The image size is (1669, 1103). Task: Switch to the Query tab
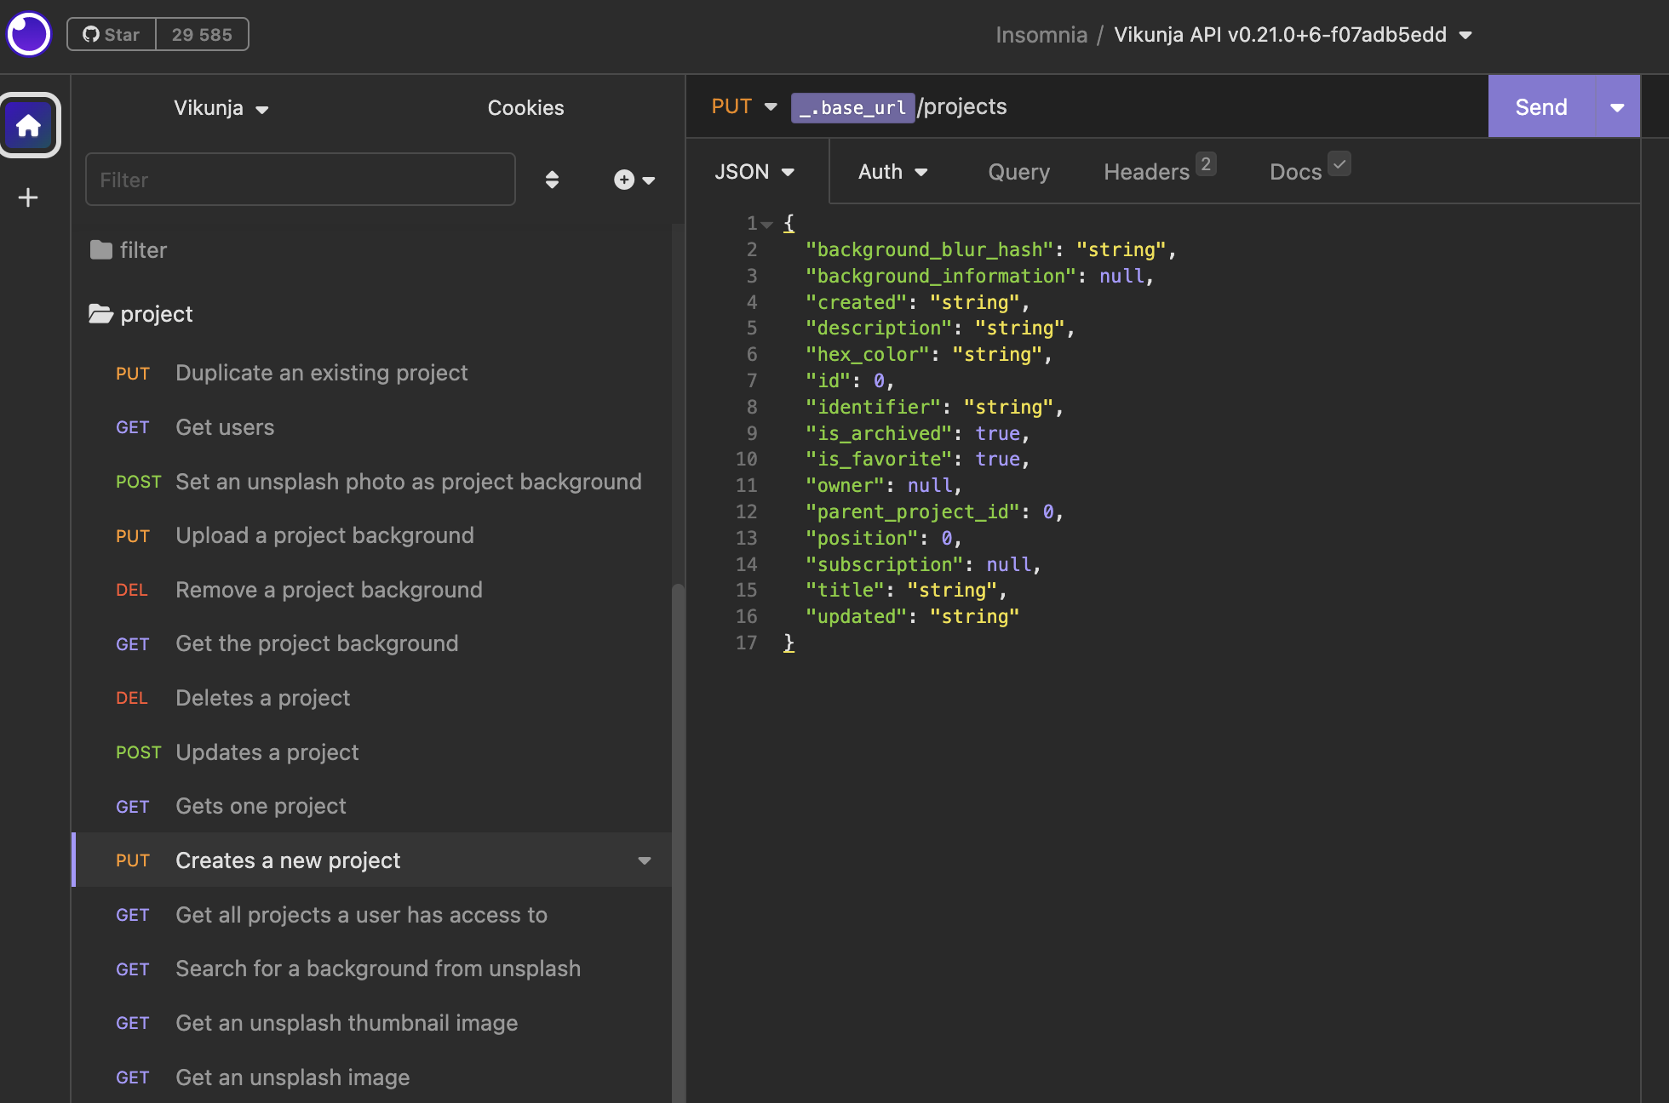pyautogui.click(x=1018, y=172)
